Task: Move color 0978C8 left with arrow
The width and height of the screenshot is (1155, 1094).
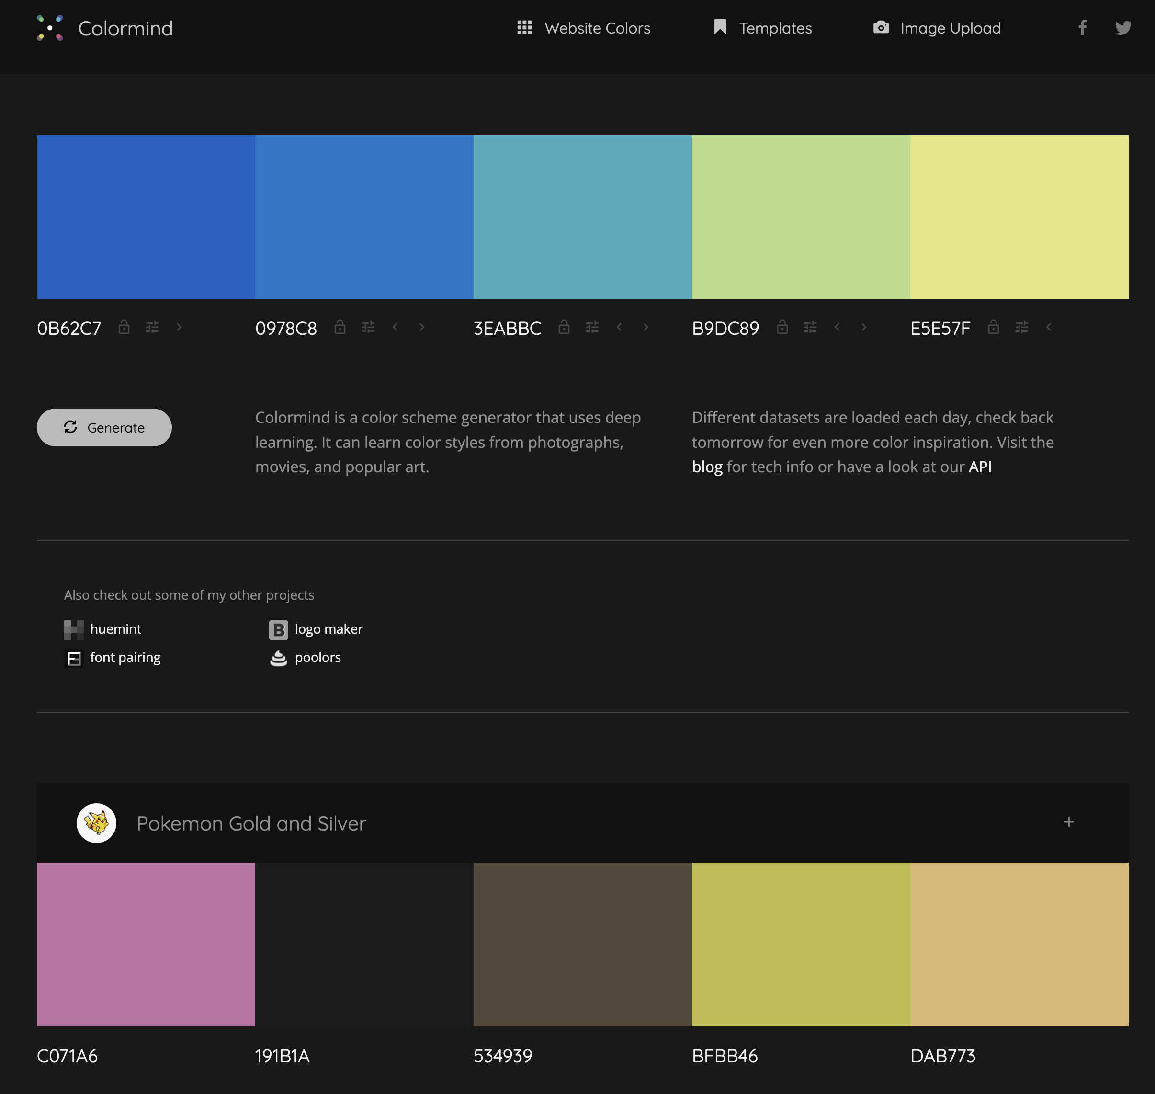Action: (395, 327)
